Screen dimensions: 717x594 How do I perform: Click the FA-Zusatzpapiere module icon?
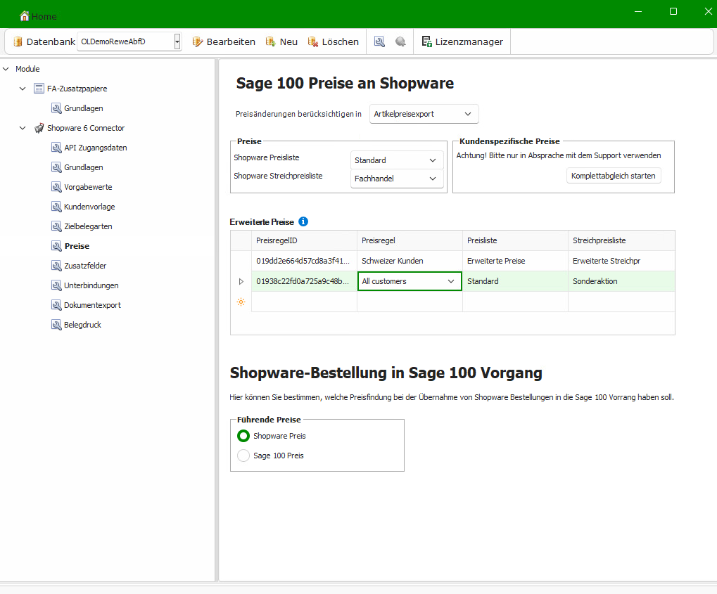[39, 89]
